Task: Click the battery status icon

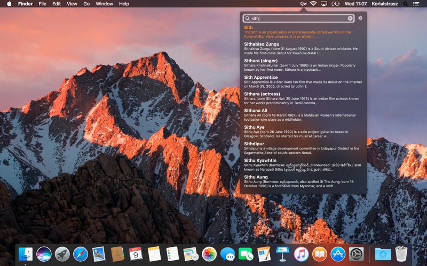Action: coord(335,4)
